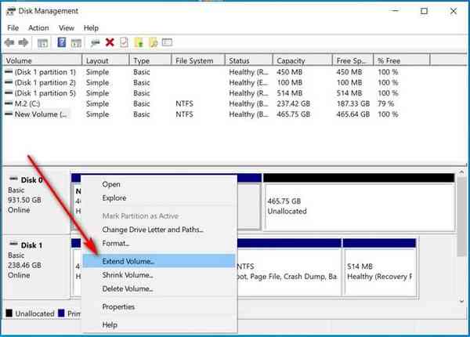
Task: Click the last toolbar icon showing list view
Action: click(168, 42)
